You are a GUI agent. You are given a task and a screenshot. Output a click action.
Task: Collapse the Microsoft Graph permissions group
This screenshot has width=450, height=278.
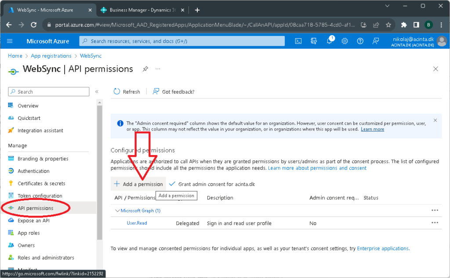click(117, 211)
